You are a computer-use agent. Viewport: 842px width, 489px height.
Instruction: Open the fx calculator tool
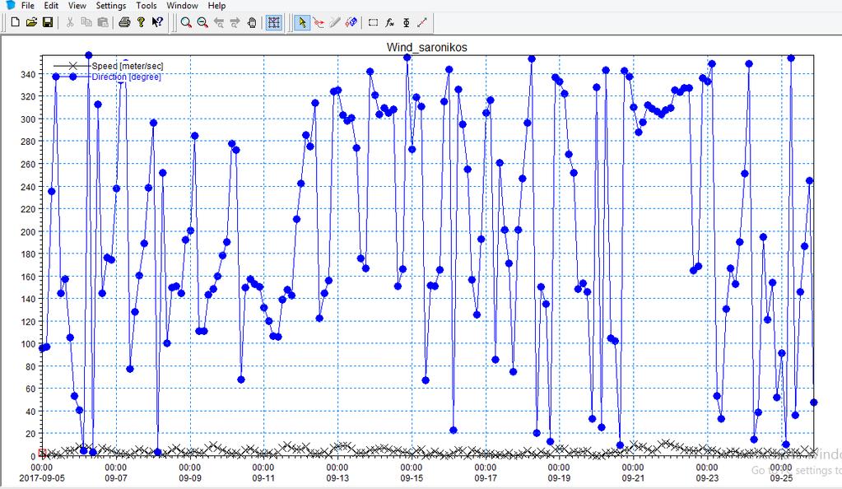pyautogui.click(x=390, y=22)
